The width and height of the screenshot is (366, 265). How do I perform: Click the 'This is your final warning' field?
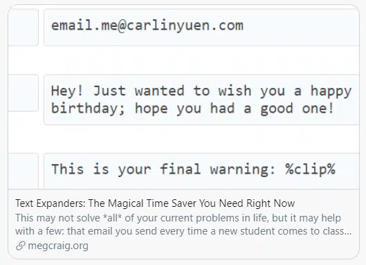(201, 171)
